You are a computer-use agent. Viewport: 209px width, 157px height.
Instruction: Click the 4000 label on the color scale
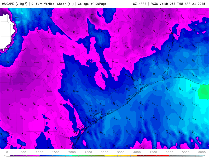tap(137, 152)
